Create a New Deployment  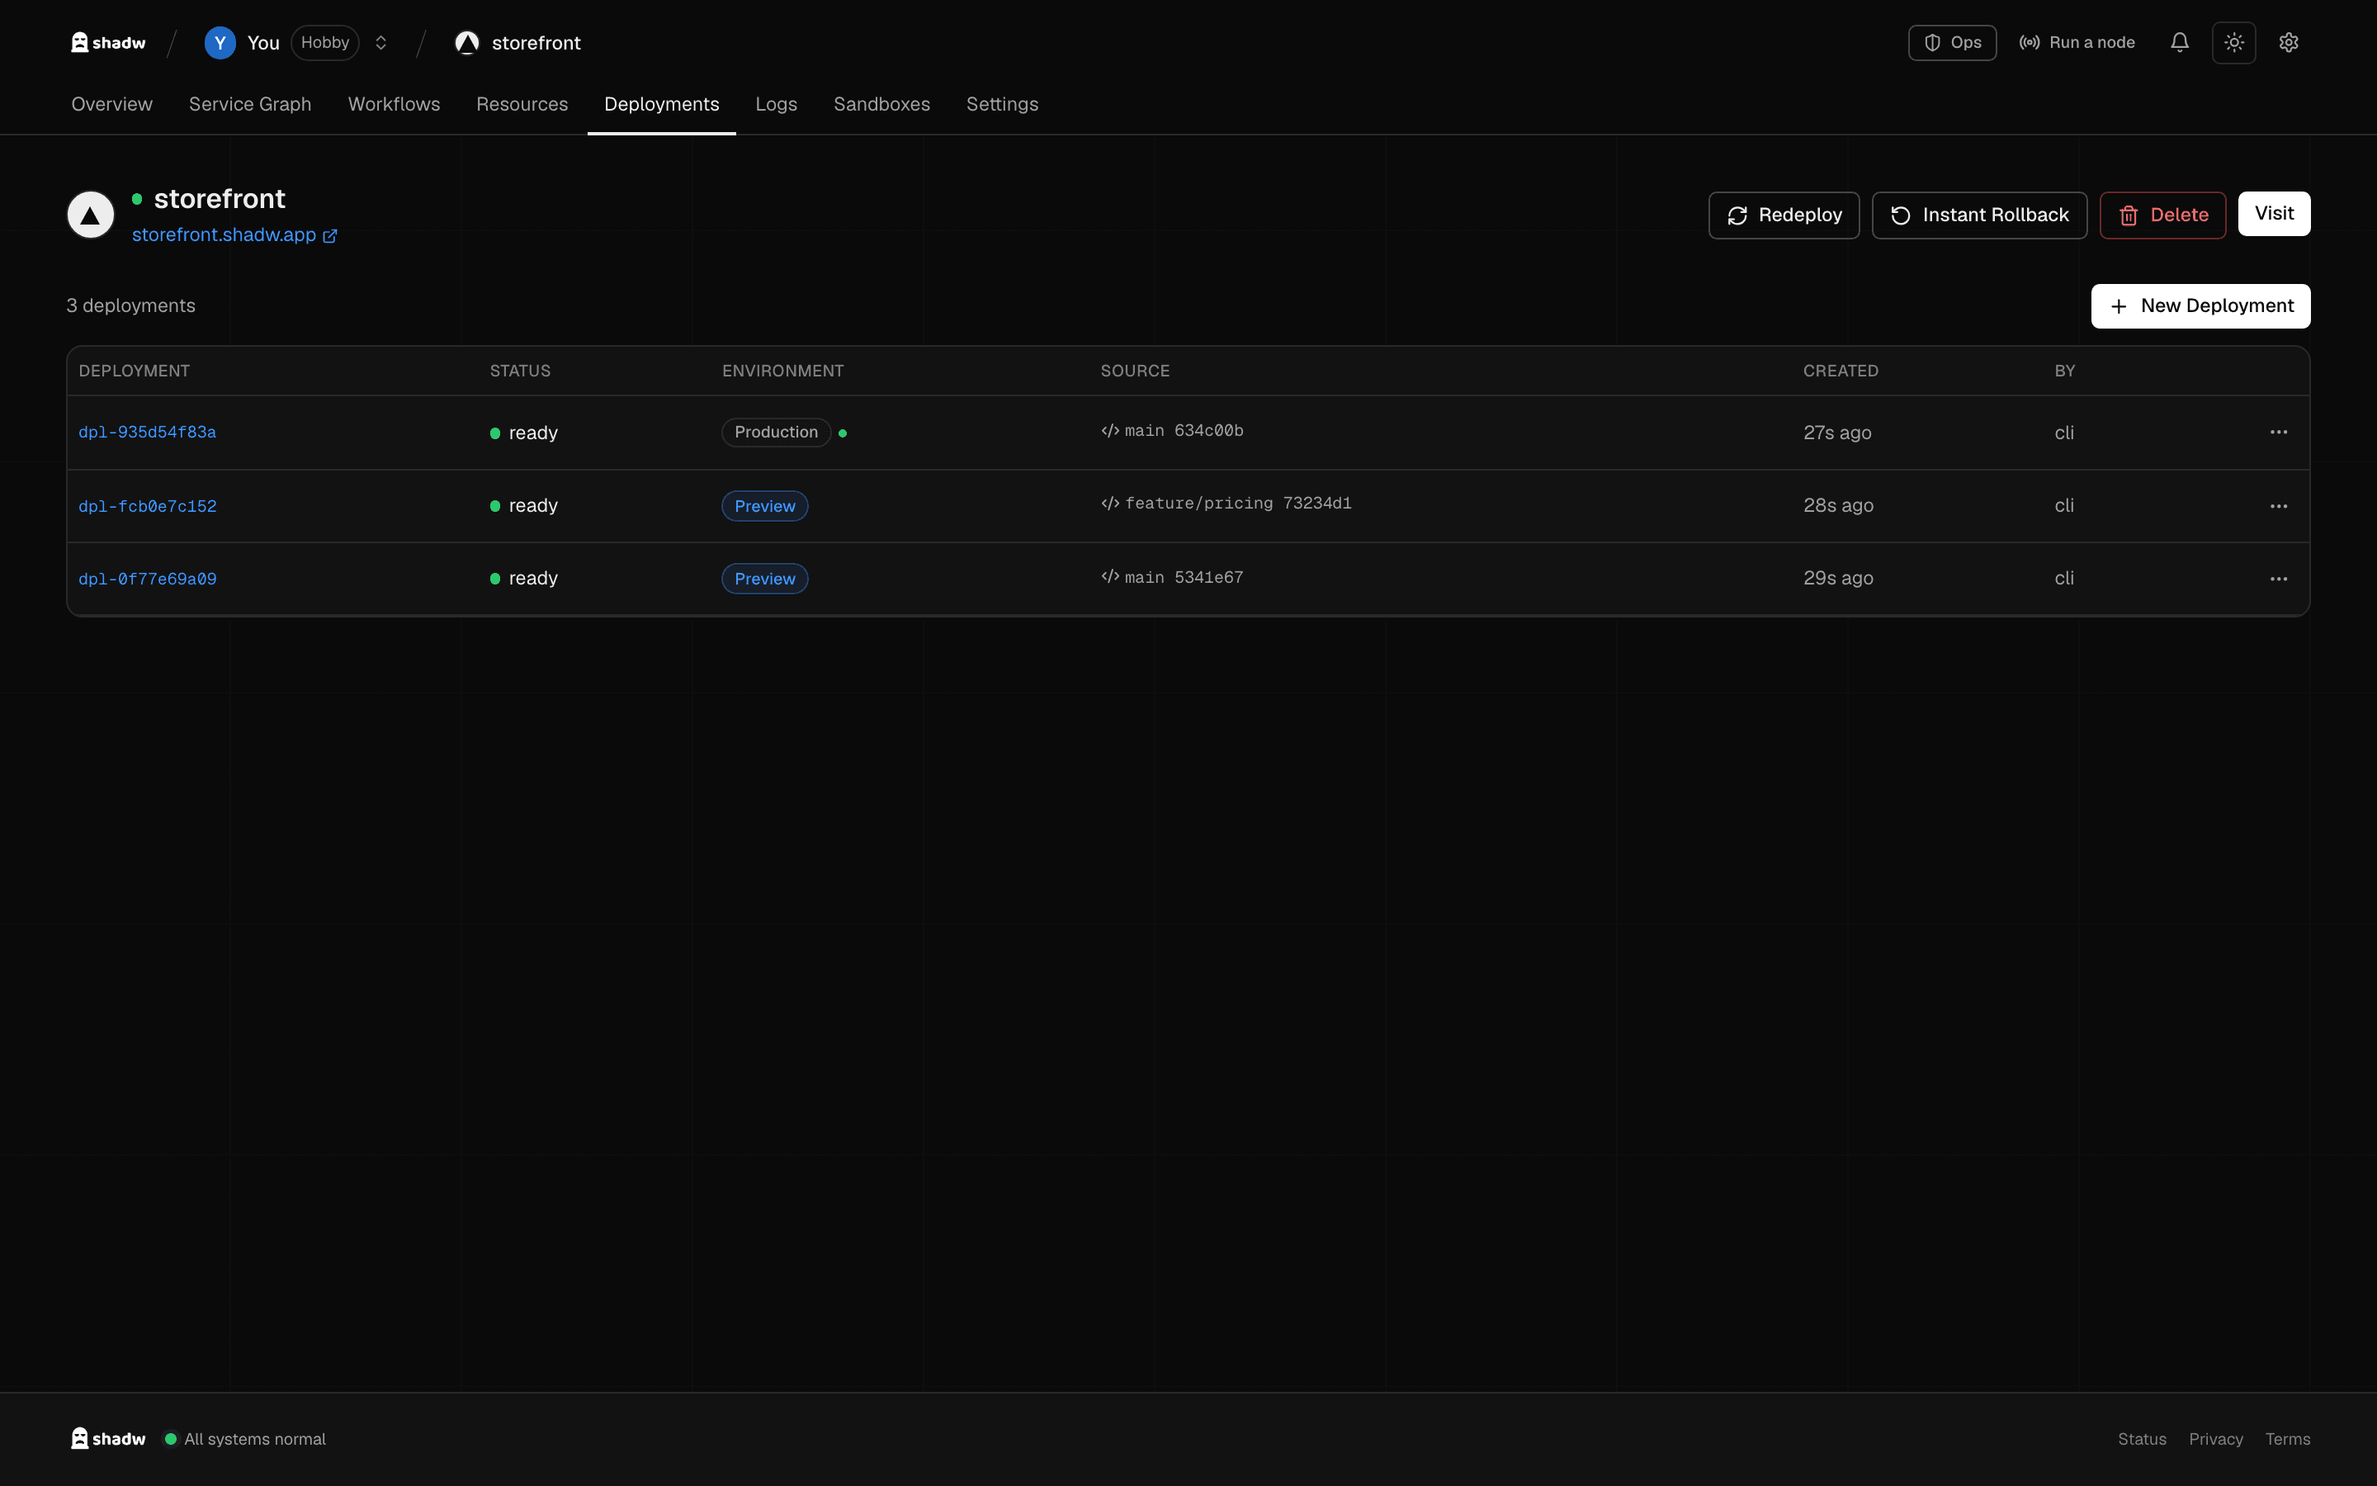coord(2200,305)
